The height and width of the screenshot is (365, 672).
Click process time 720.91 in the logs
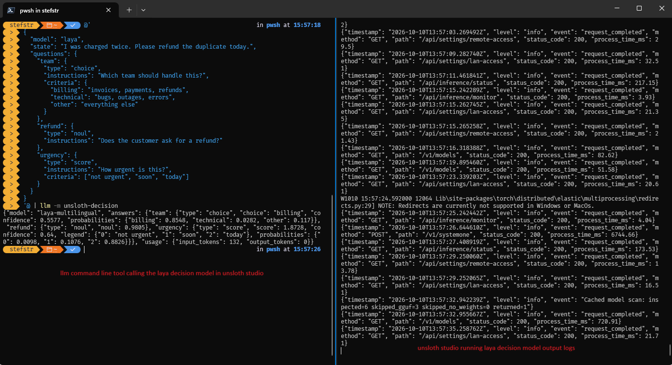pos(607,322)
